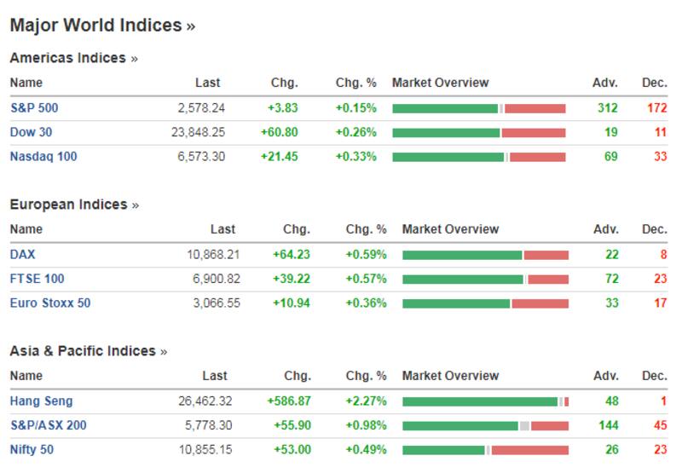Open the Euro Stoxx 50 link
The height and width of the screenshot is (473, 682).
(50, 303)
